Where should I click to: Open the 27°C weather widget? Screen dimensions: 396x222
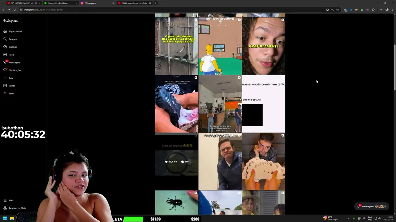pyautogui.click(x=330, y=218)
